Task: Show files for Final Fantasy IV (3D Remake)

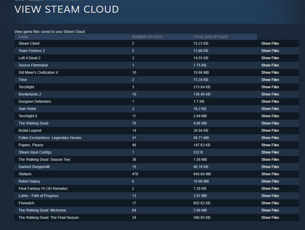Action: point(270,188)
